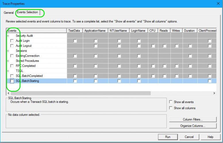This screenshot has width=223, height=143.
Task: Open the Column Filters dialog
Action: [x=193, y=119]
